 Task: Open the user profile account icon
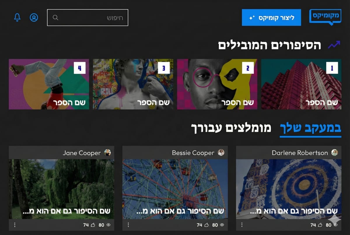[34, 18]
